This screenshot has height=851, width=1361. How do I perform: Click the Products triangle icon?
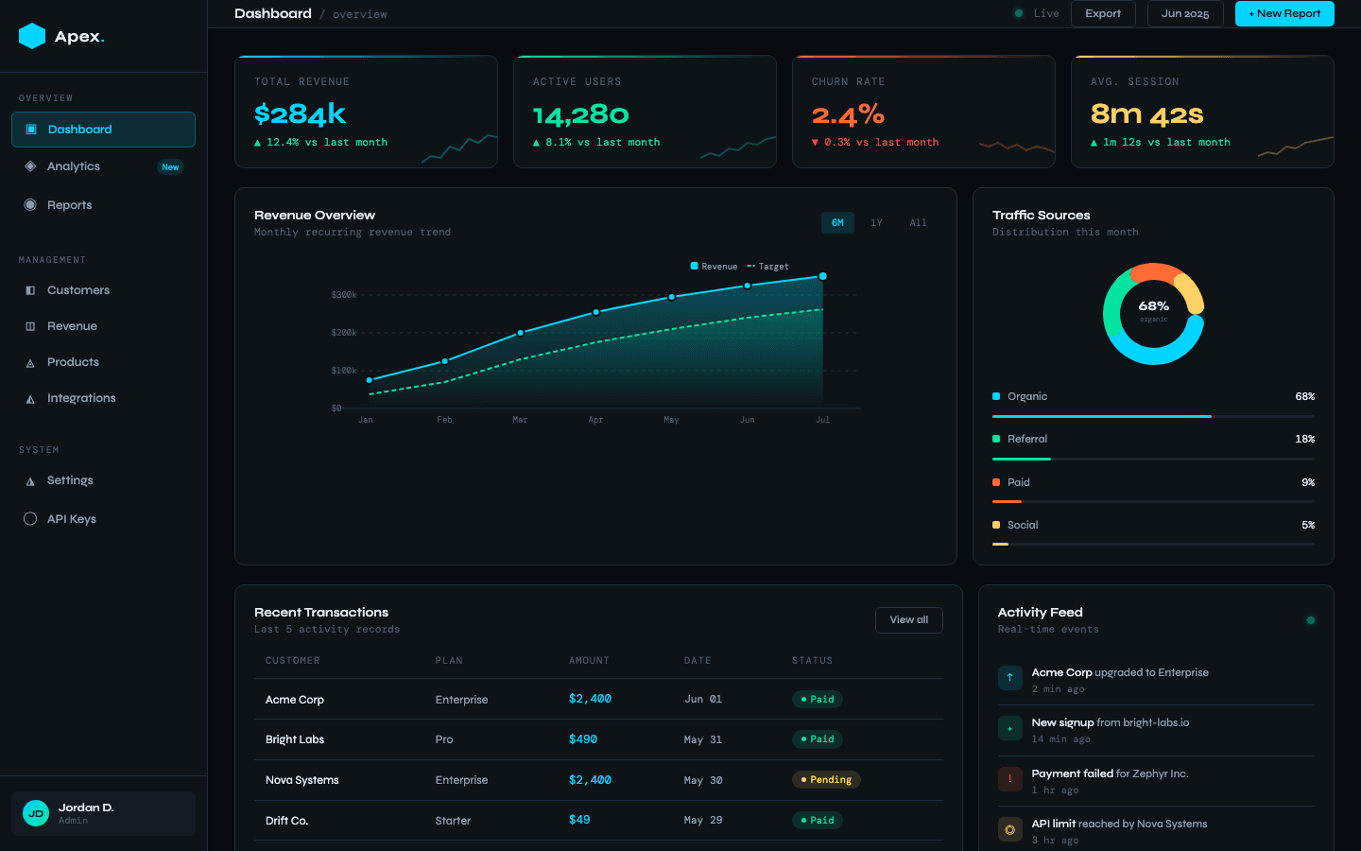[x=30, y=363]
